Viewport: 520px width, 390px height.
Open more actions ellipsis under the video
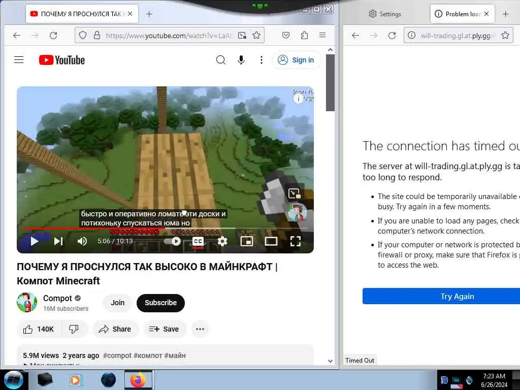200,329
